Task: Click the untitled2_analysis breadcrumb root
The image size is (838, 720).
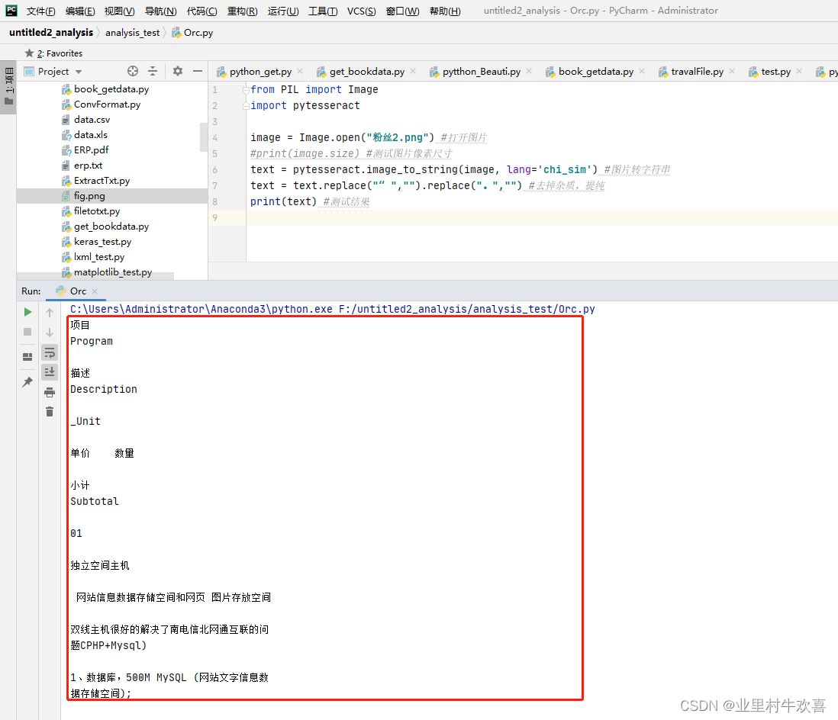Action: [50, 33]
